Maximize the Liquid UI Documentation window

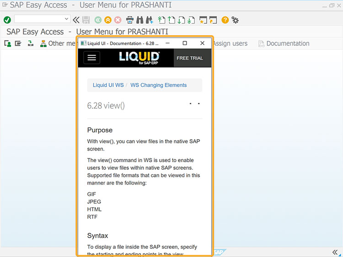coord(185,43)
